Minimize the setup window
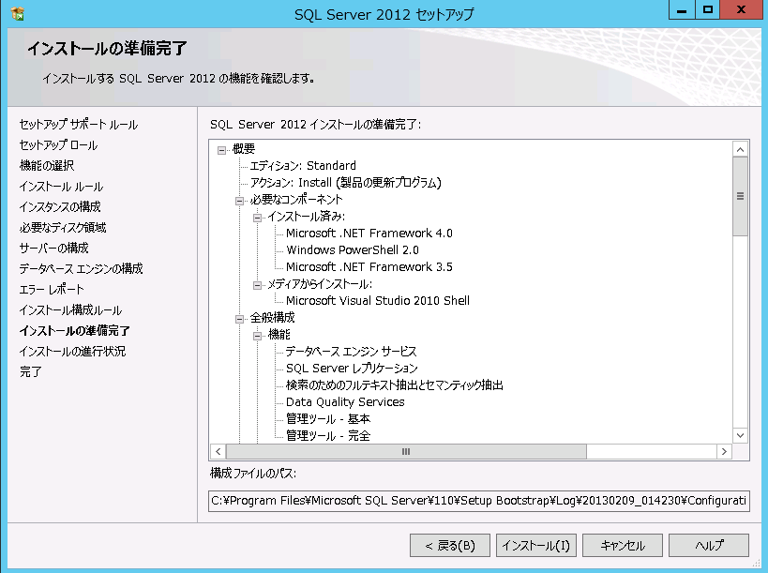This screenshot has width=768, height=573. pos(682,9)
